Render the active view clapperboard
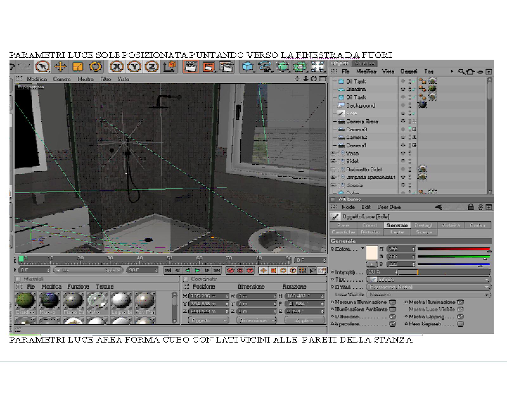 [191, 67]
